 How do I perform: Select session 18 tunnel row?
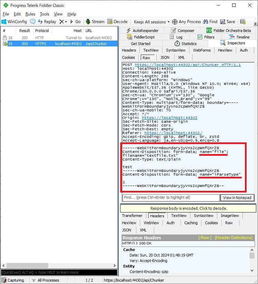[x=59, y=38]
